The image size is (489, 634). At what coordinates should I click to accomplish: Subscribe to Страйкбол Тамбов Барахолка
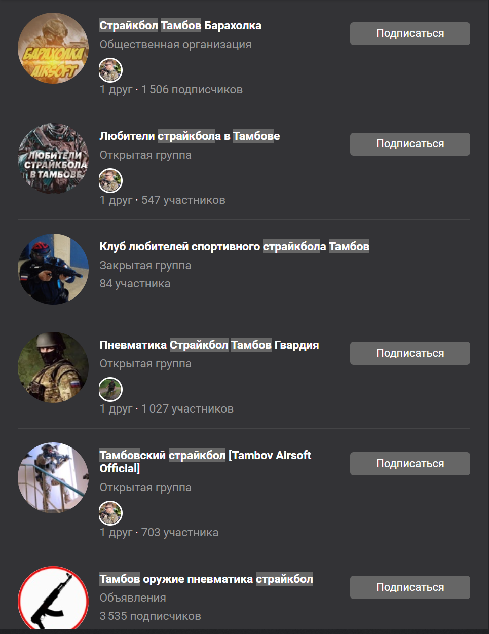point(410,33)
